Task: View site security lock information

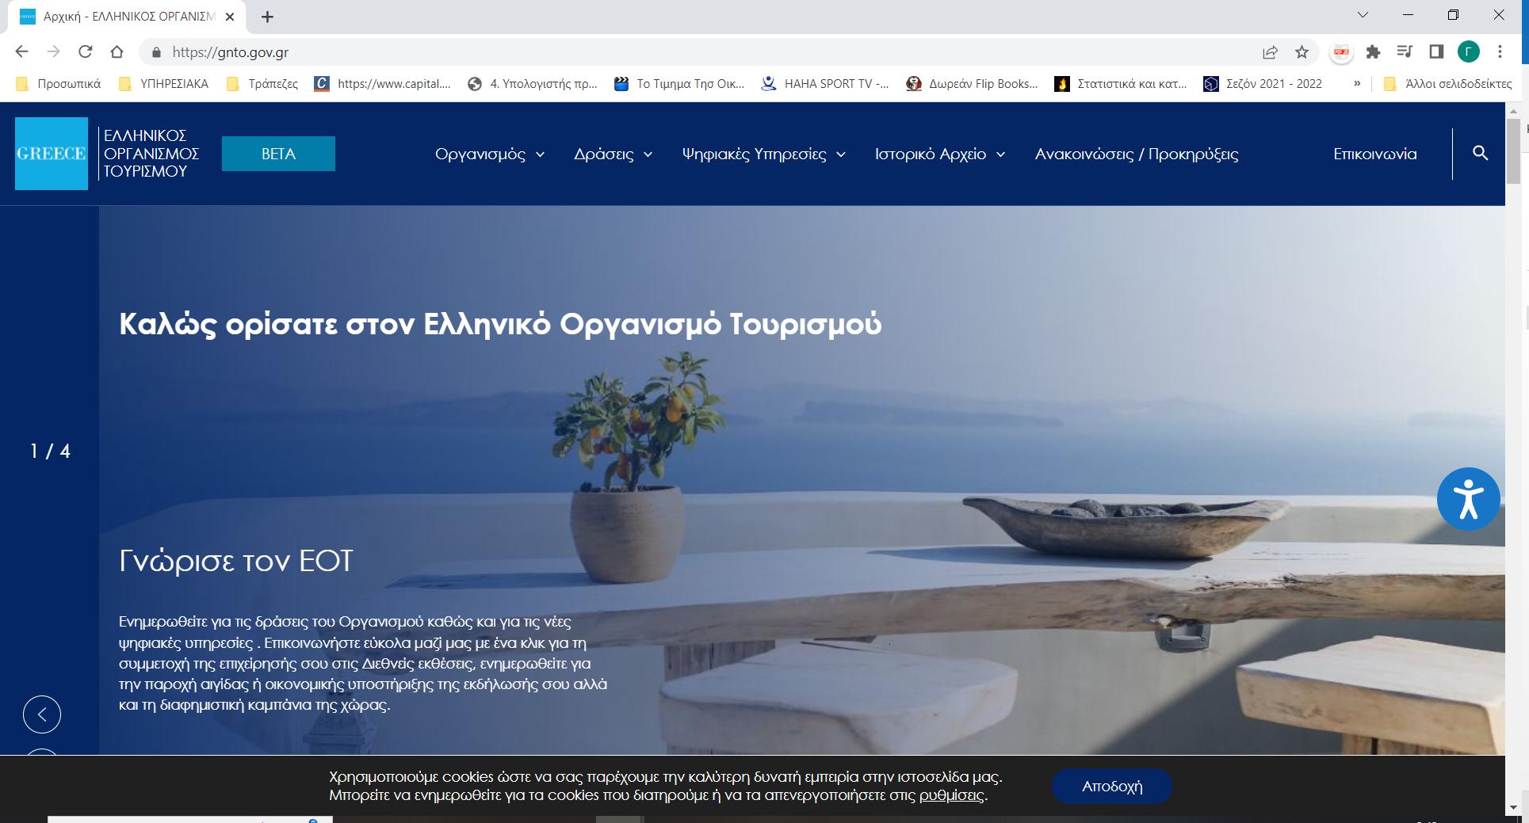Action: point(156,52)
